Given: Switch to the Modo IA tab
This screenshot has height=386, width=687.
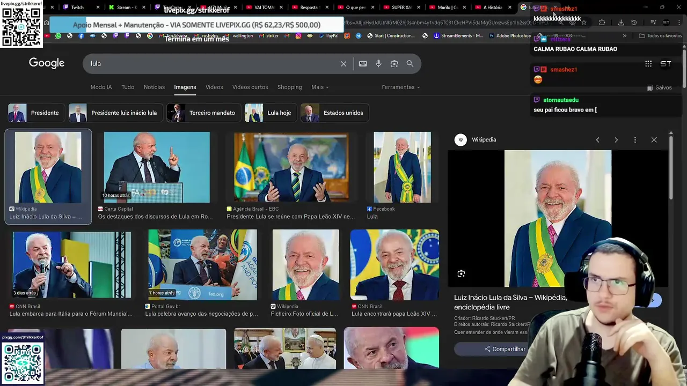Looking at the screenshot, I should click(101, 87).
